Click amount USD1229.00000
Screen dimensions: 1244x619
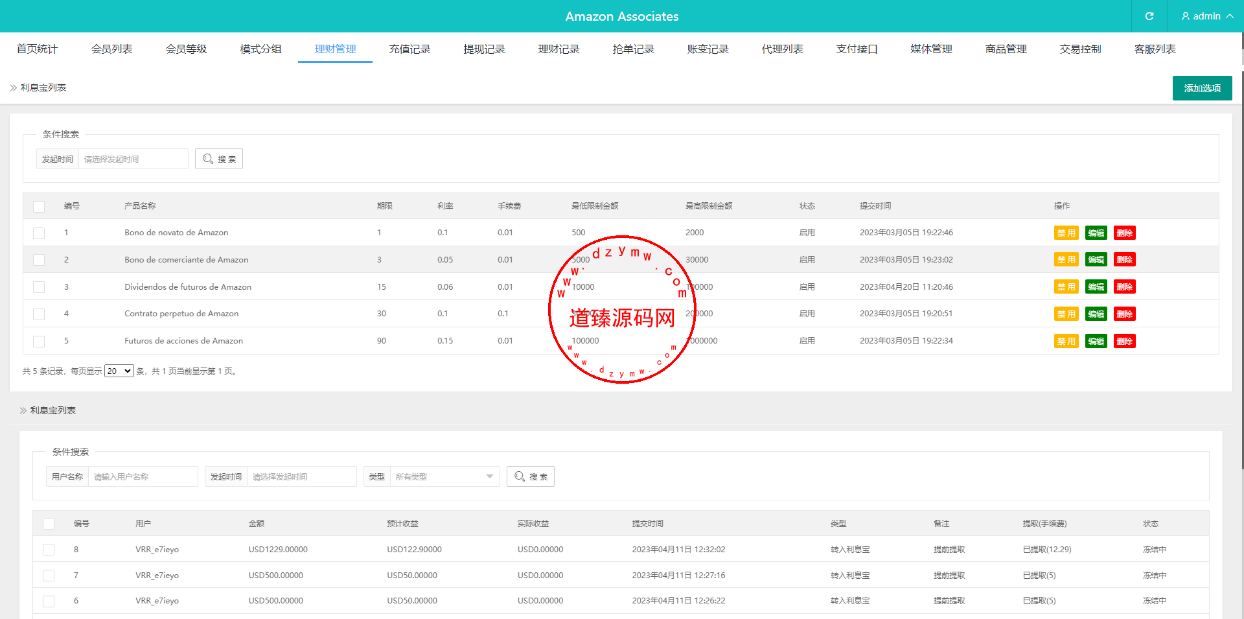(278, 550)
